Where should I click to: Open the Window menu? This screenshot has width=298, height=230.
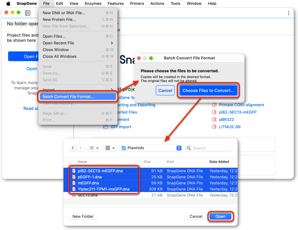(194, 3)
